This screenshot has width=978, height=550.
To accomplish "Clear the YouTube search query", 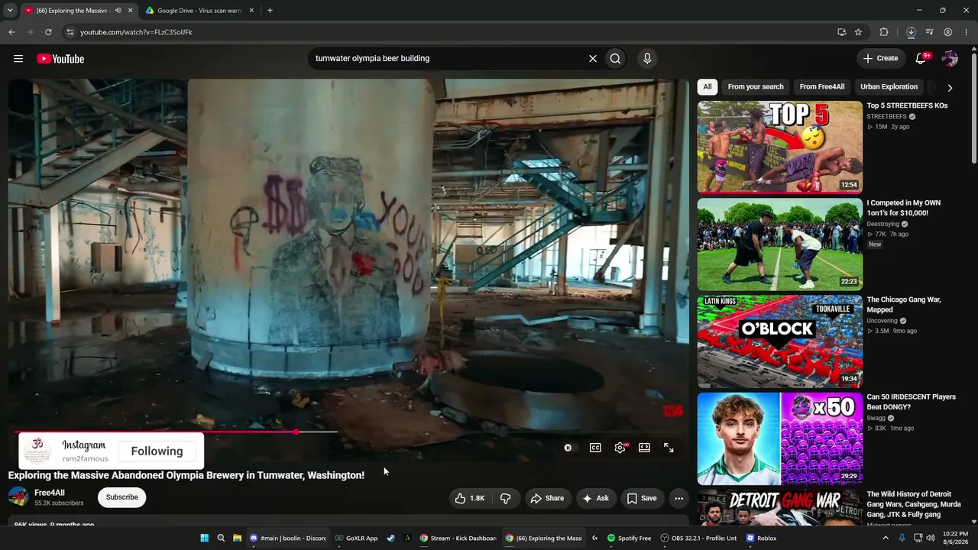I will [x=592, y=59].
